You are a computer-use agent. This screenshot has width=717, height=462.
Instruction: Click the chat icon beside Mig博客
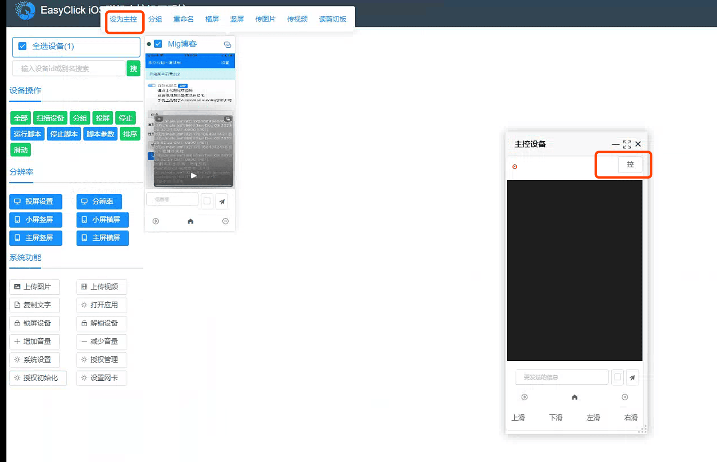pos(228,44)
